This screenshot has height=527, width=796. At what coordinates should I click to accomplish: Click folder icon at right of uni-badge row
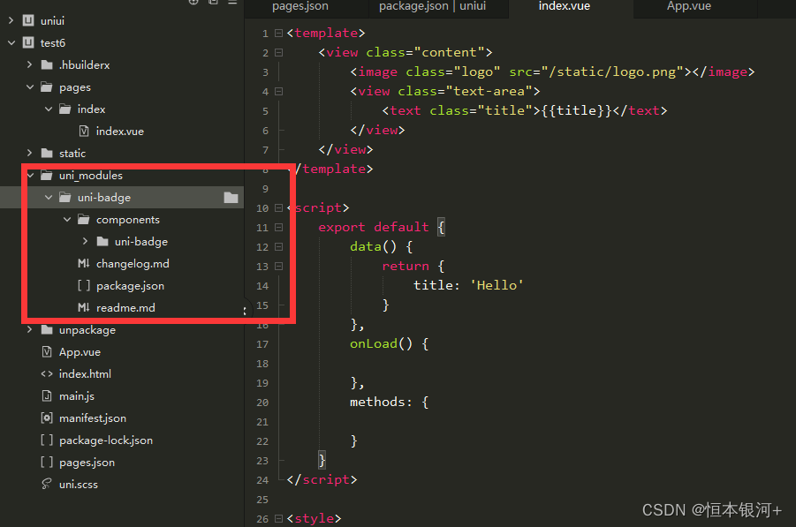point(231,198)
